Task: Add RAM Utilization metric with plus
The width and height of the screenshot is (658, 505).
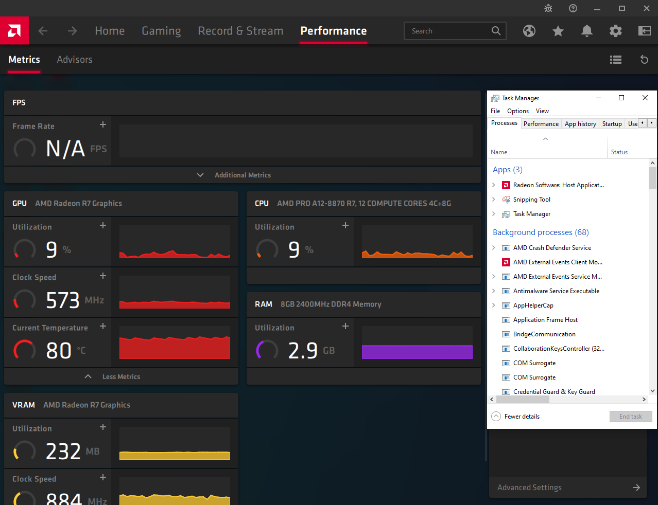Action: point(345,326)
